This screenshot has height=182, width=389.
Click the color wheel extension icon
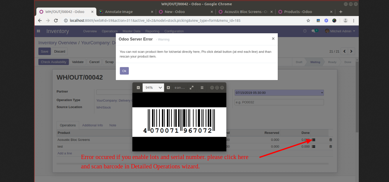(x=334, y=21)
